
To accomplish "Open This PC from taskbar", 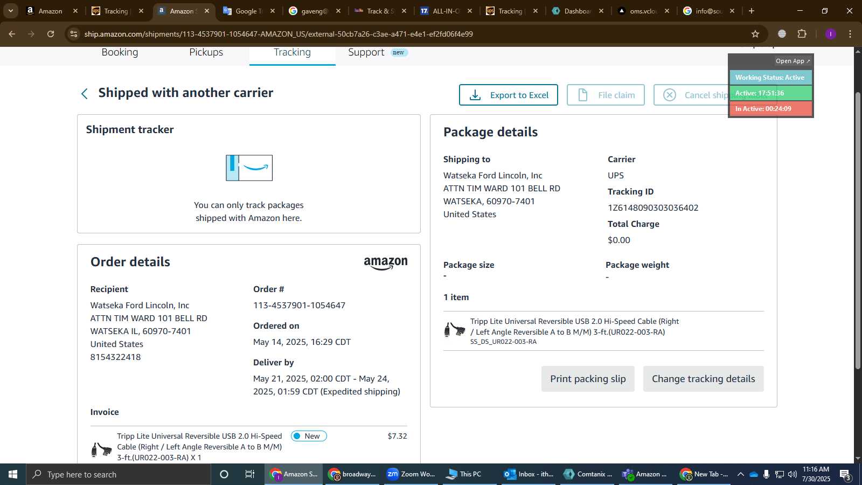I will [470, 474].
